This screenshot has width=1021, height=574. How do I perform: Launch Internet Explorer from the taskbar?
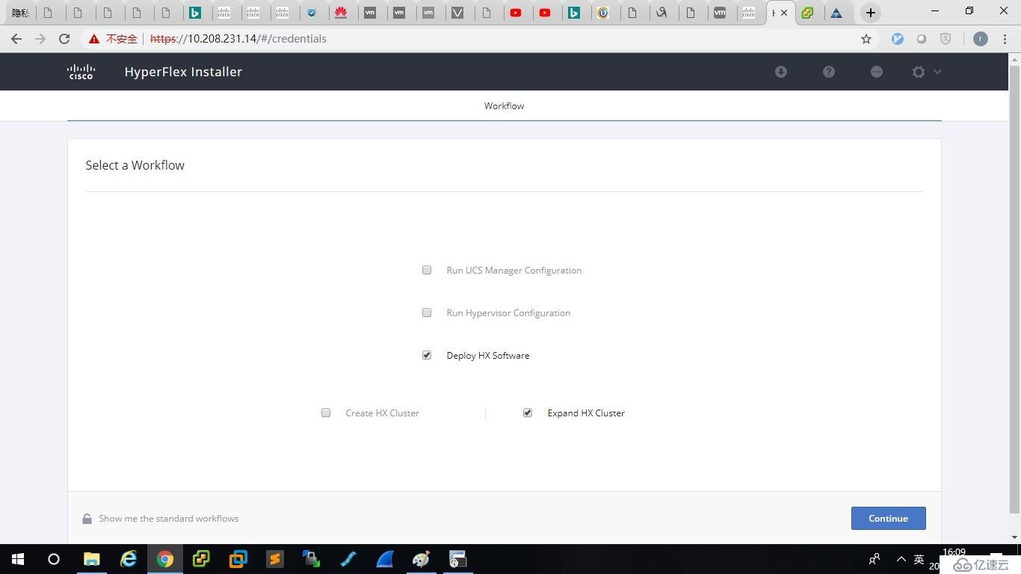click(129, 559)
